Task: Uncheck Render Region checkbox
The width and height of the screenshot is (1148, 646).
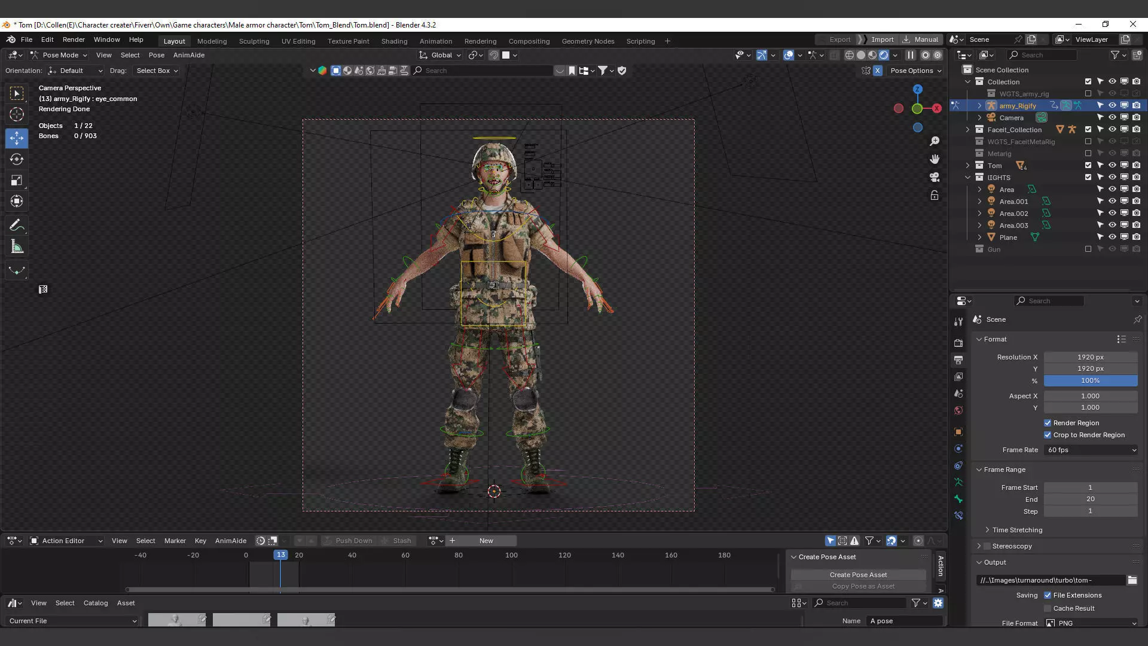Action: pos(1048,423)
